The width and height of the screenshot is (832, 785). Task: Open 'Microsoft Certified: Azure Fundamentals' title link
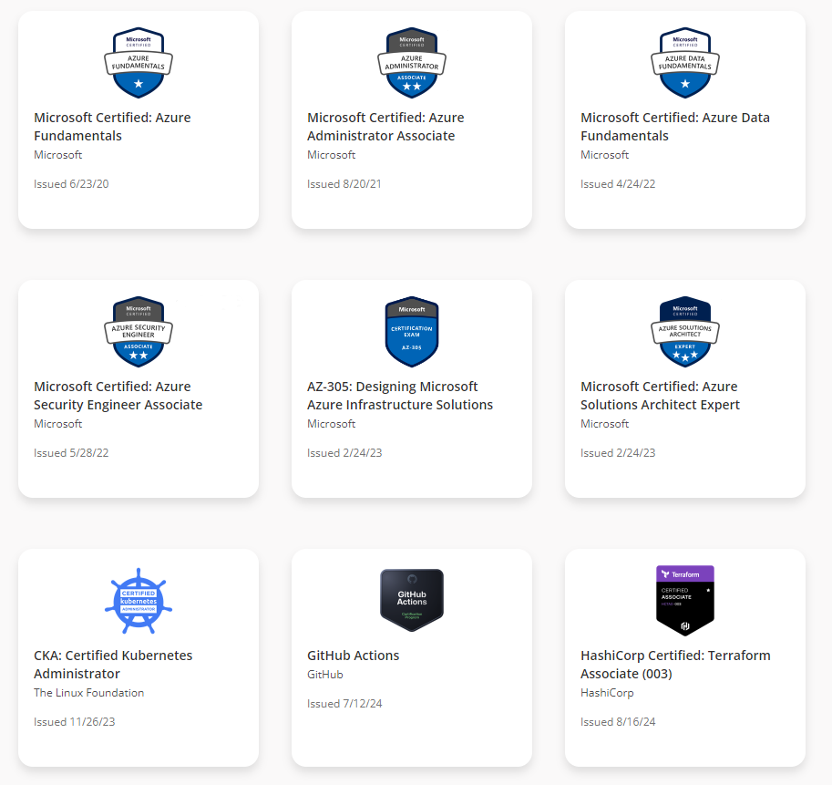[112, 127]
